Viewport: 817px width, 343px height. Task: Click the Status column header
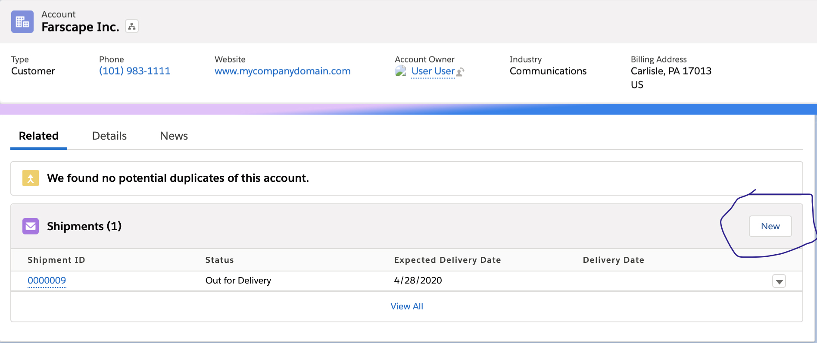pyautogui.click(x=219, y=260)
